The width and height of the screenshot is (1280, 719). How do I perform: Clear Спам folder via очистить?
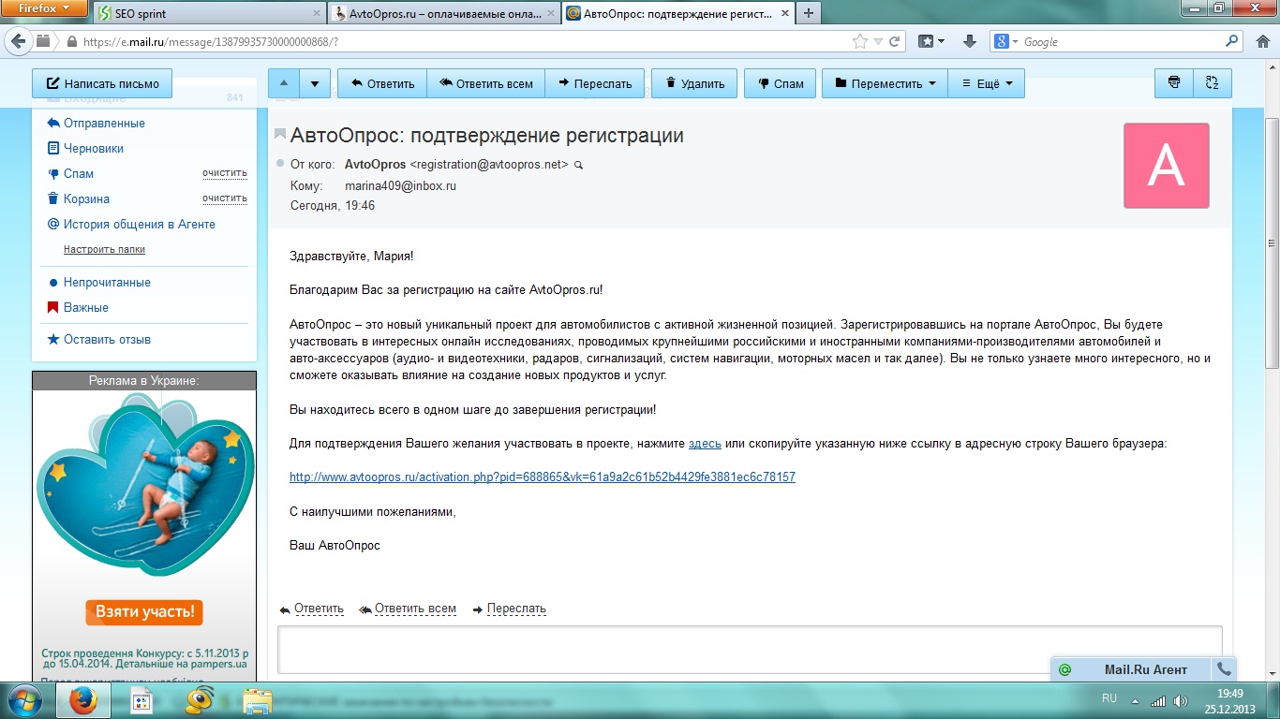click(x=225, y=173)
